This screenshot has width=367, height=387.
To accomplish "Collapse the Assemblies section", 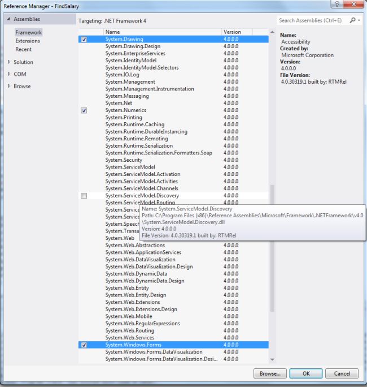I will (8, 19).
